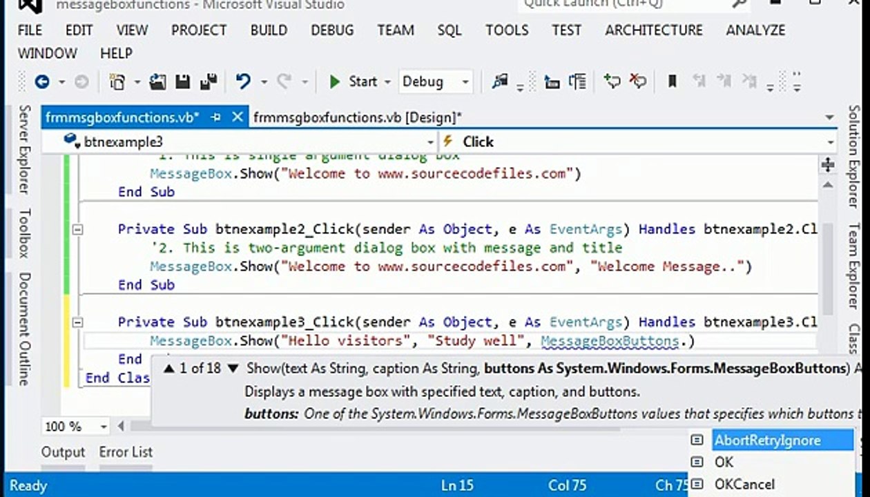
Task: Open the HELP menu
Action: (x=116, y=53)
